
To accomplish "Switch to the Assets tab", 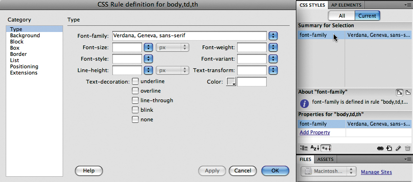I will (326, 159).
